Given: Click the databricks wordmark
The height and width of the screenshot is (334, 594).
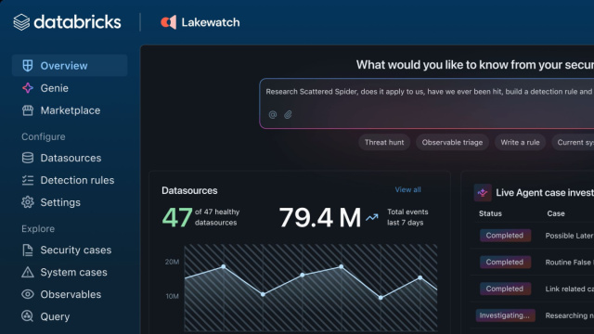Looking at the screenshot, I should (x=77, y=22).
